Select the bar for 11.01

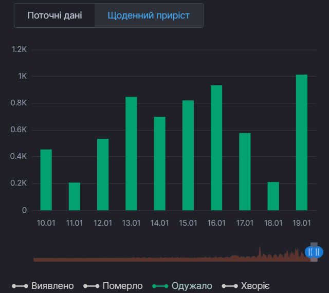click(75, 196)
